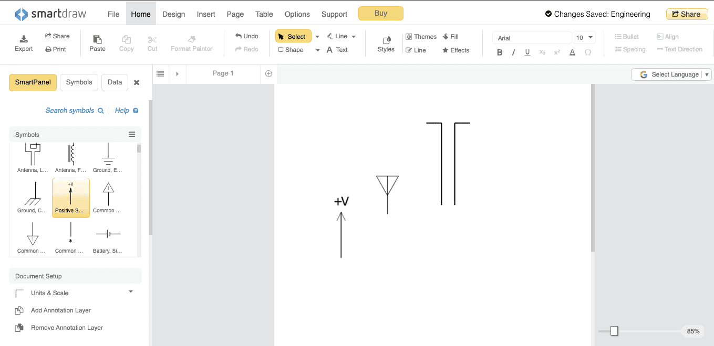Select the +V arrow shape on canvas
This screenshot has height=346, width=714.
(x=342, y=228)
